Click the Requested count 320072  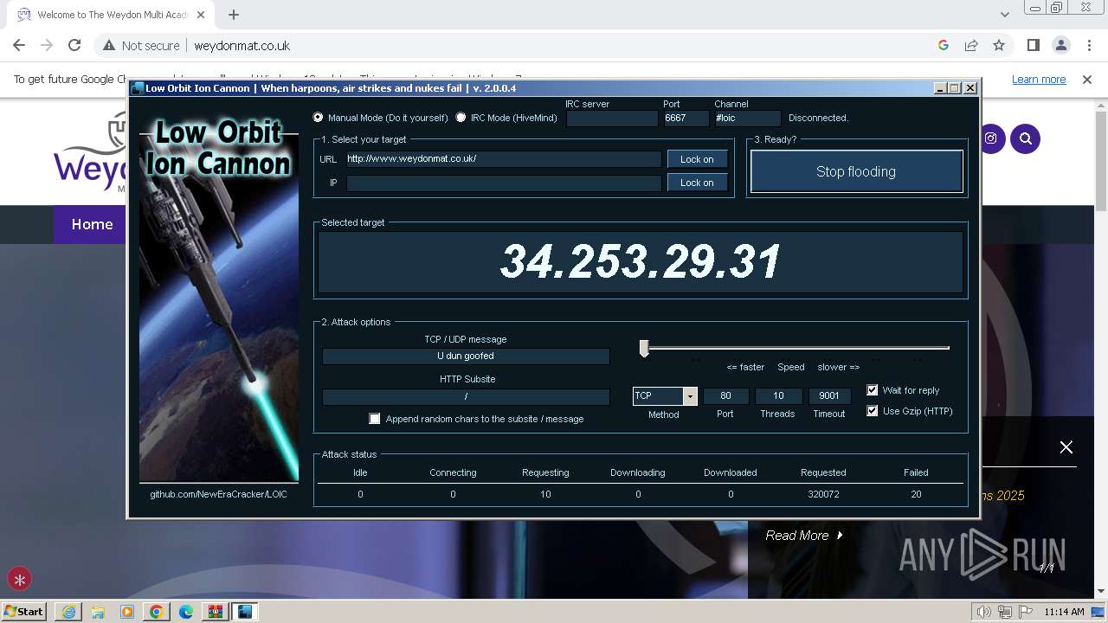pyautogui.click(x=823, y=494)
